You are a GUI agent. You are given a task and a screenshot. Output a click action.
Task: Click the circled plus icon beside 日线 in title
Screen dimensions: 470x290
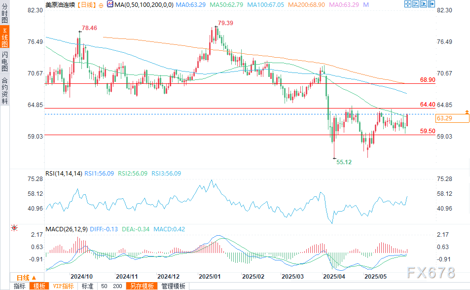101,5
